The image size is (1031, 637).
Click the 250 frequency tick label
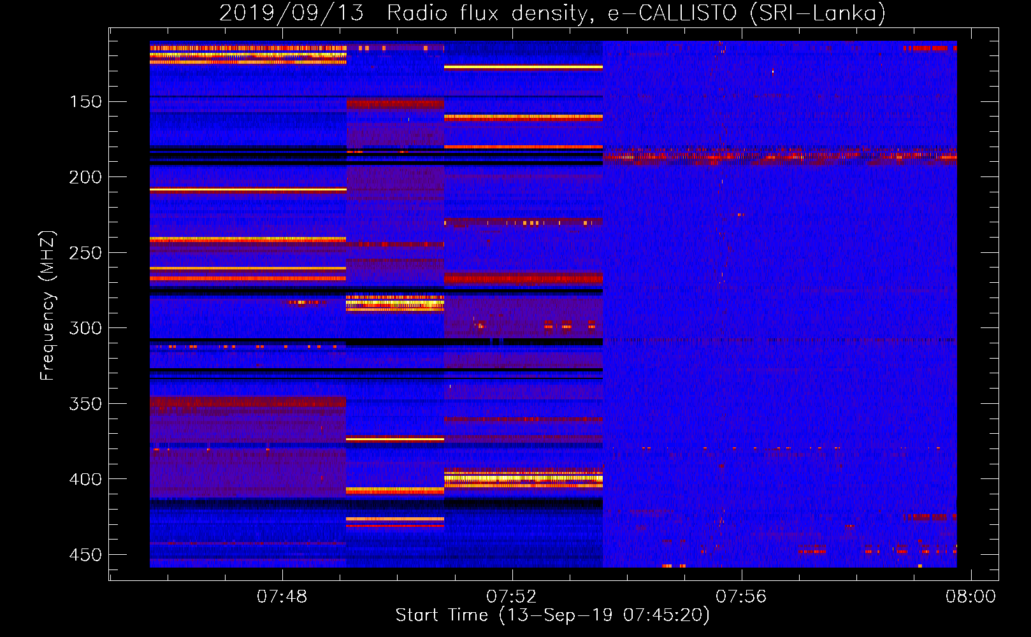tap(85, 253)
